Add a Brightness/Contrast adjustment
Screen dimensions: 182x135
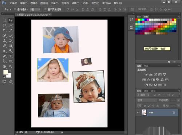(146, 74)
